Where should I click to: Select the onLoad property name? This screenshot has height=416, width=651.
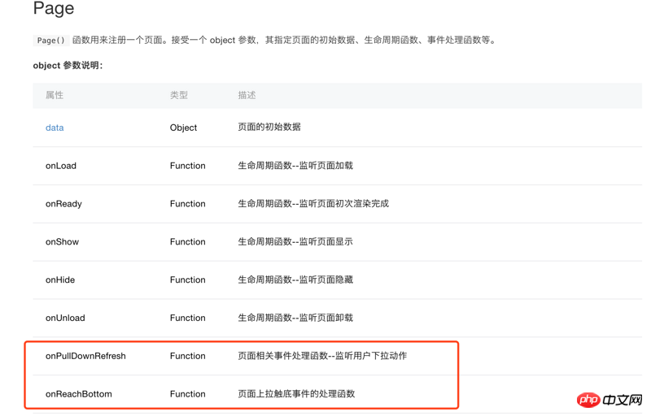point(61,166)
